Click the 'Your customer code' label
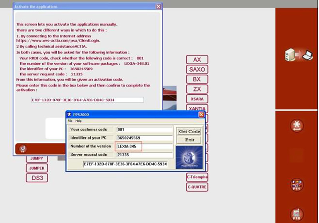319x223 pixels. (89, 129)
